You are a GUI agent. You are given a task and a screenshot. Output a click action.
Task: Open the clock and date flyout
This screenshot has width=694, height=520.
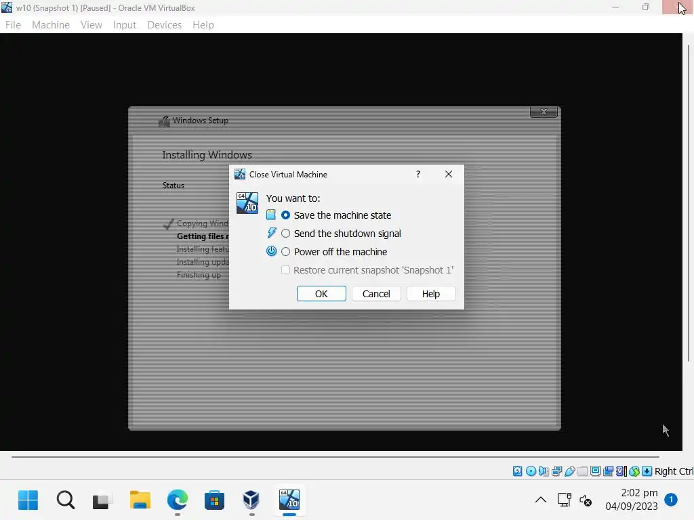632,500
